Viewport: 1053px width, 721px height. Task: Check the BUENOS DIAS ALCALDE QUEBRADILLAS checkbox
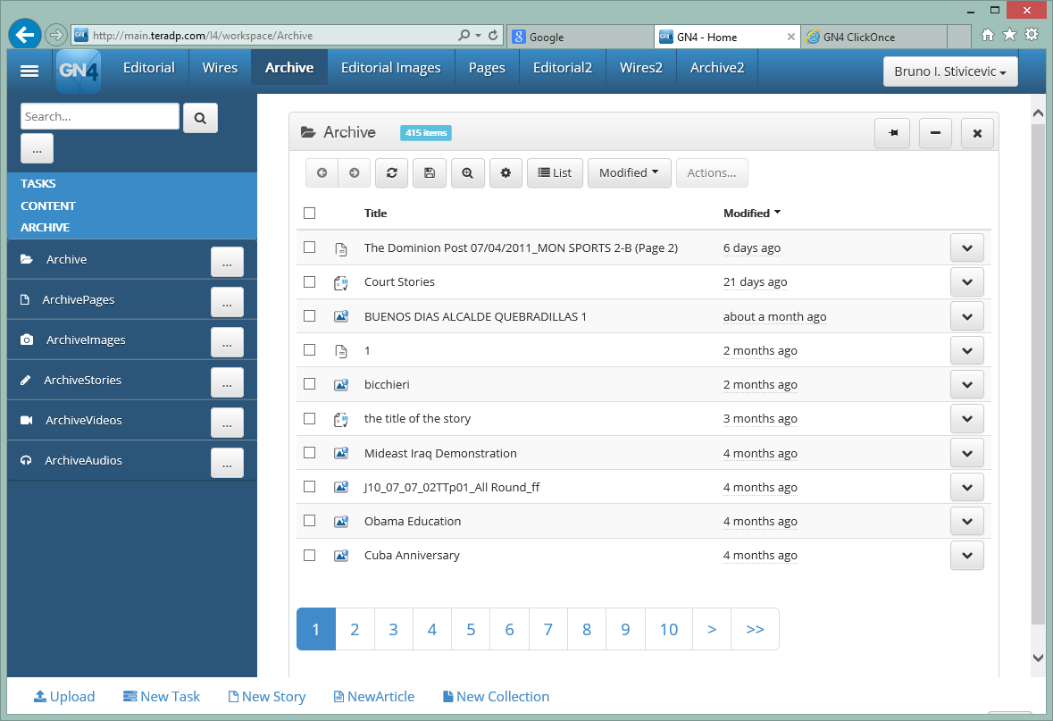[x=310, y=315]
